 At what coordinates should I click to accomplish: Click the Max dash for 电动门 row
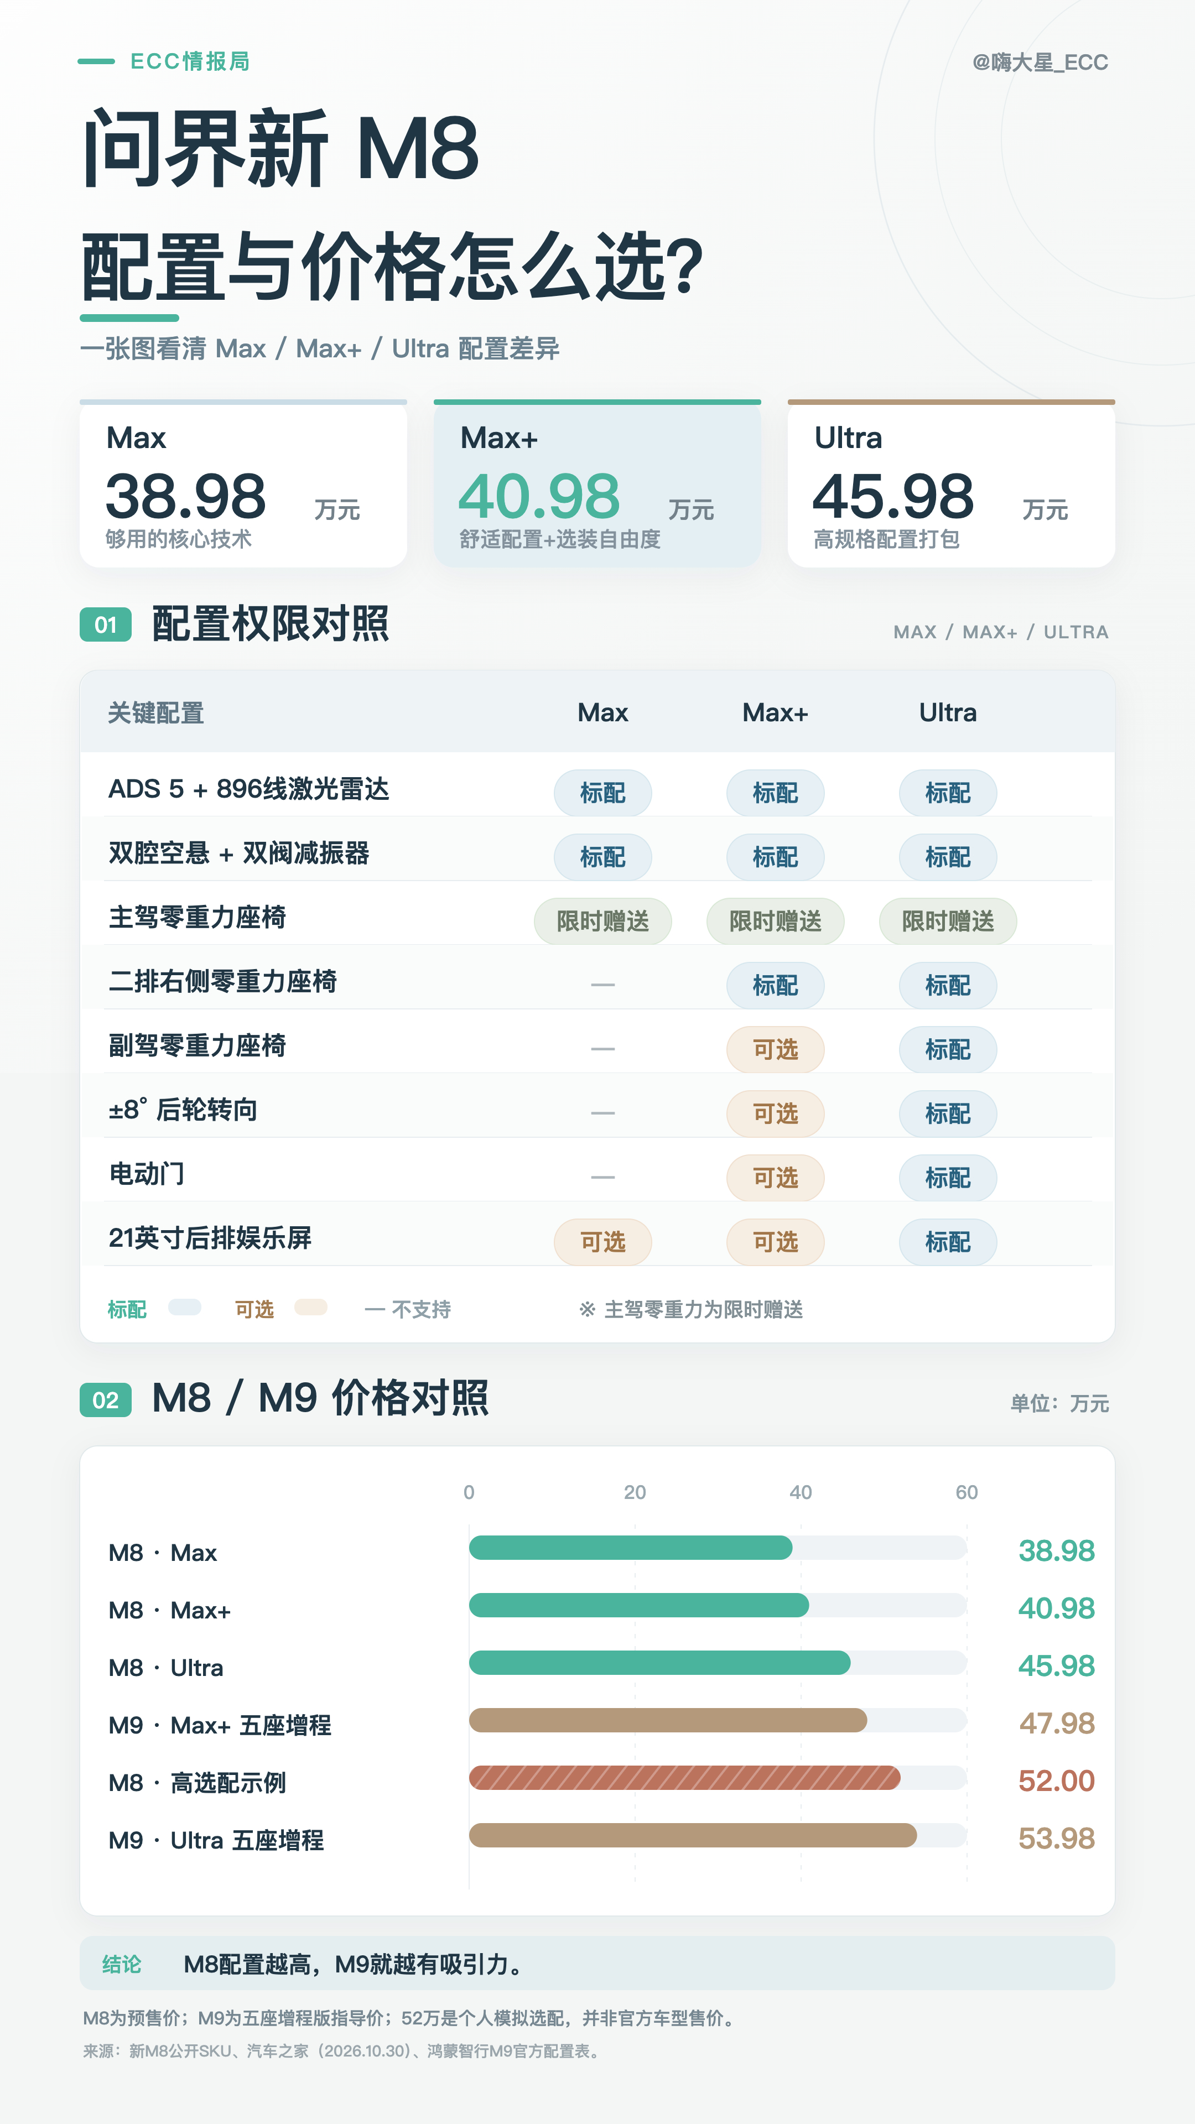tap(603, 1178)
